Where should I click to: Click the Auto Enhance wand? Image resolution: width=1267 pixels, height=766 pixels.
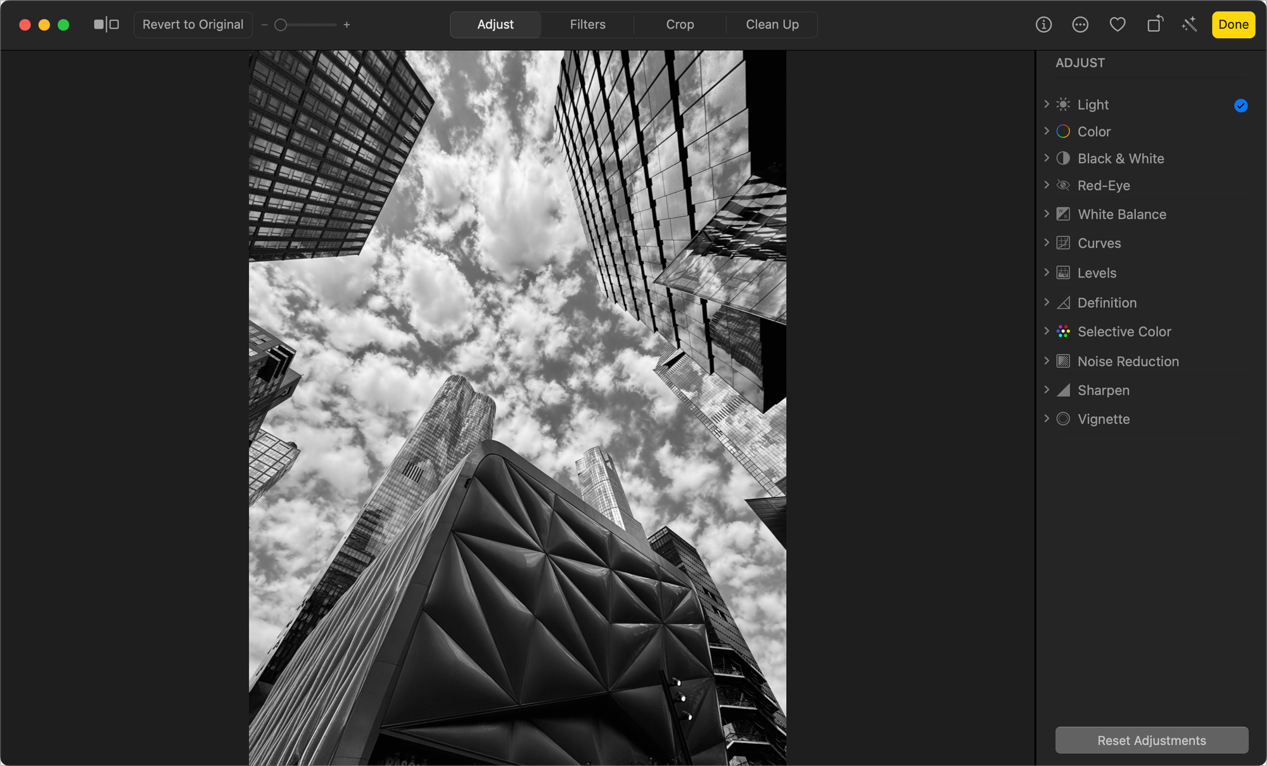point(1189,24)
